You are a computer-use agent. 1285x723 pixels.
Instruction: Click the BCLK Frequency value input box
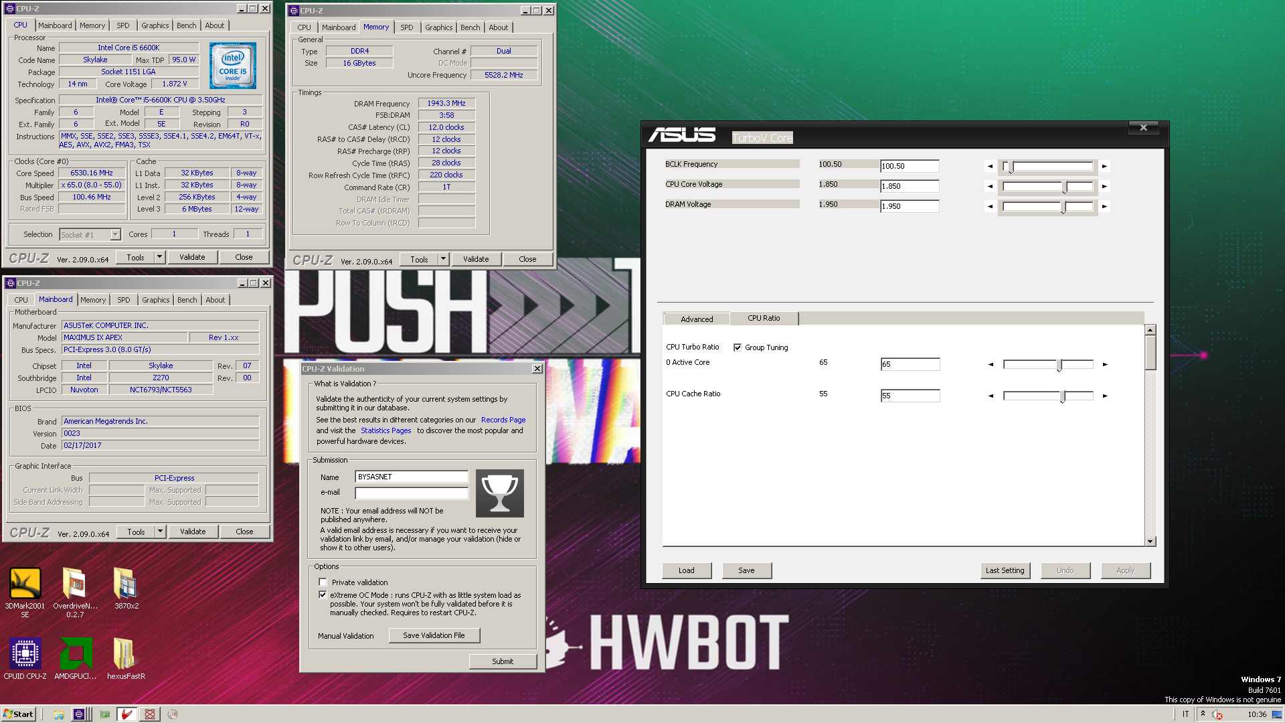pyautogui.click(x=910, y=166)
